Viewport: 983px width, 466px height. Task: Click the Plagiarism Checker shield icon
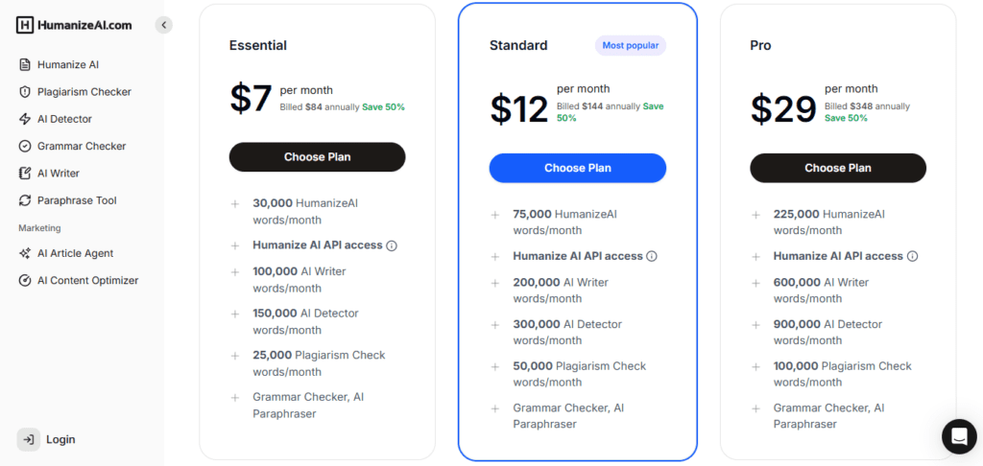(26, 92)
